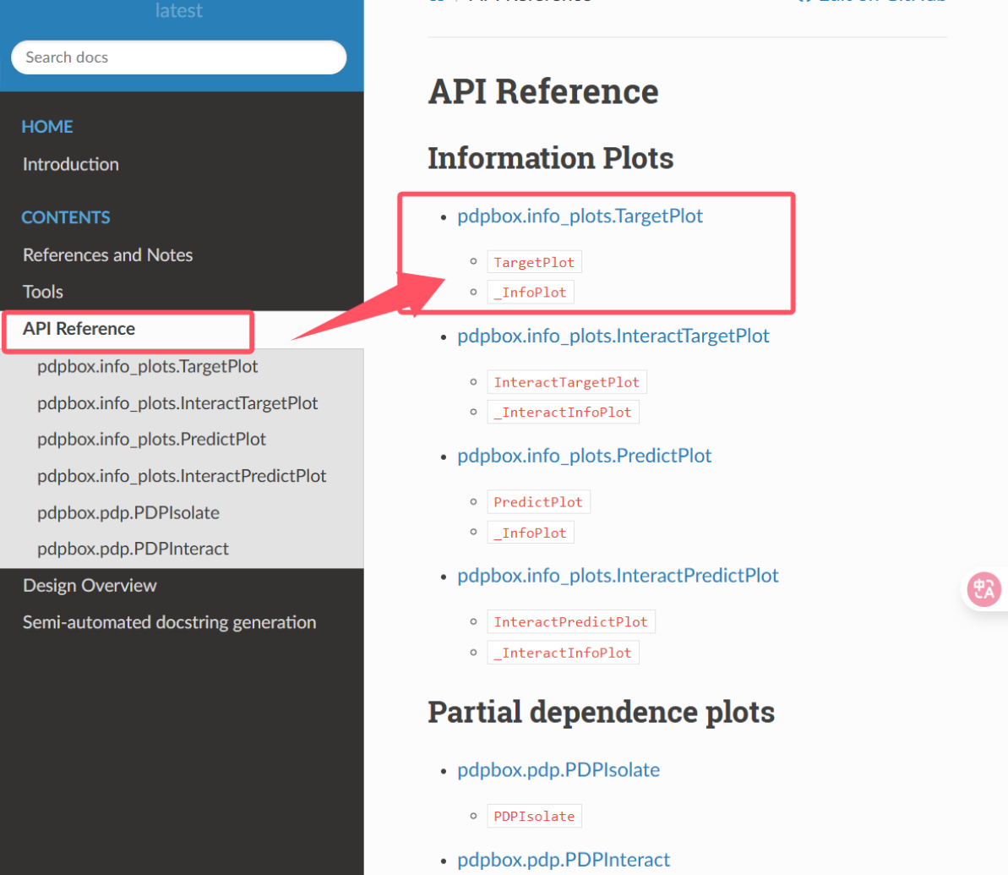Open pdpbox.pdp.PDPInteract sidebar entry

tap(133, 549)
